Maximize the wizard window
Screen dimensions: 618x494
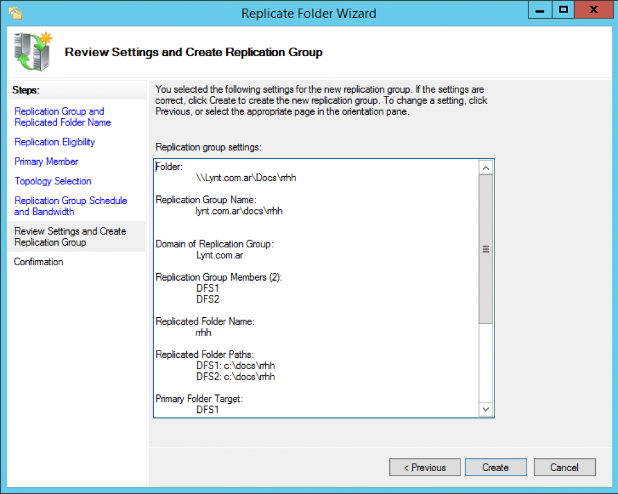[x=563, y=10]
